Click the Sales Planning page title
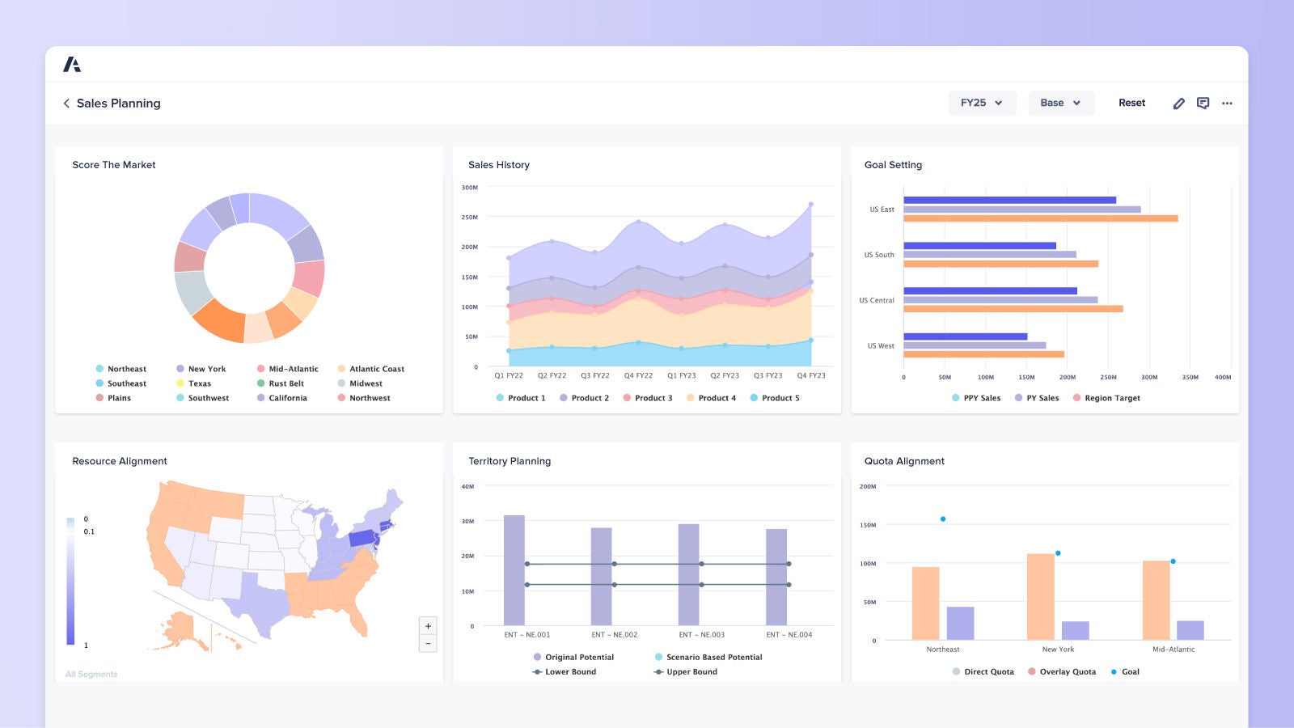The height and width of the screenshot is (728, 1294). coord(118,103)
